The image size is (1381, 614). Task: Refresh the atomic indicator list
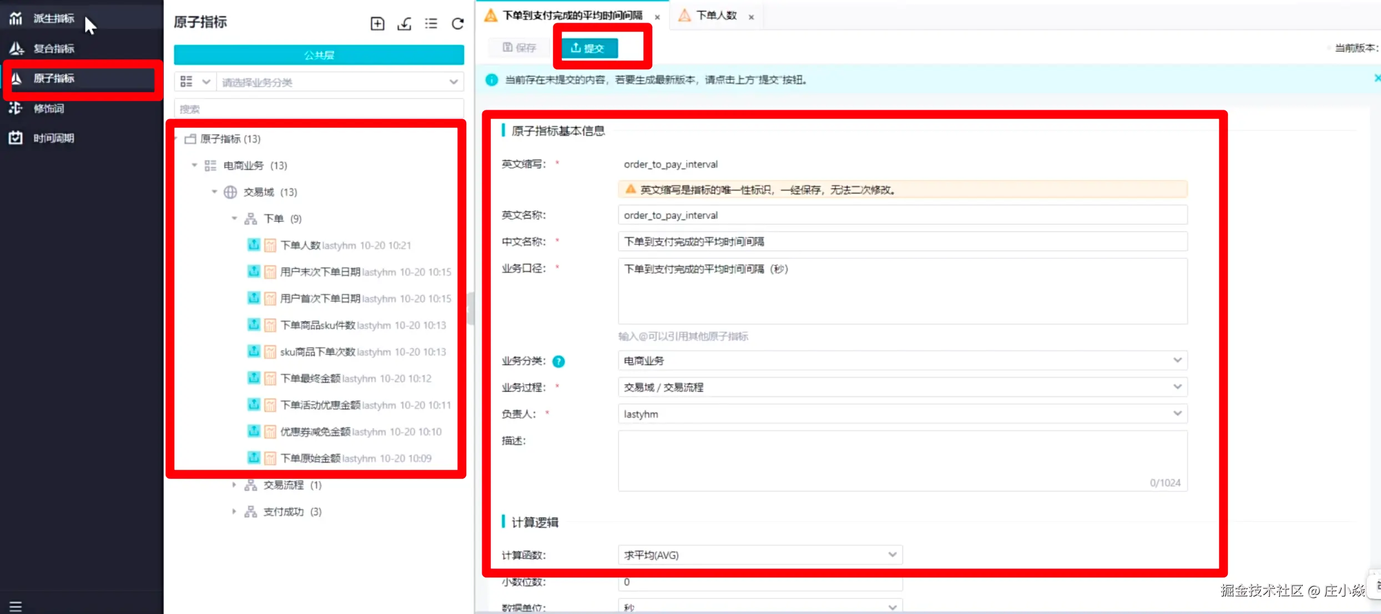457,23
